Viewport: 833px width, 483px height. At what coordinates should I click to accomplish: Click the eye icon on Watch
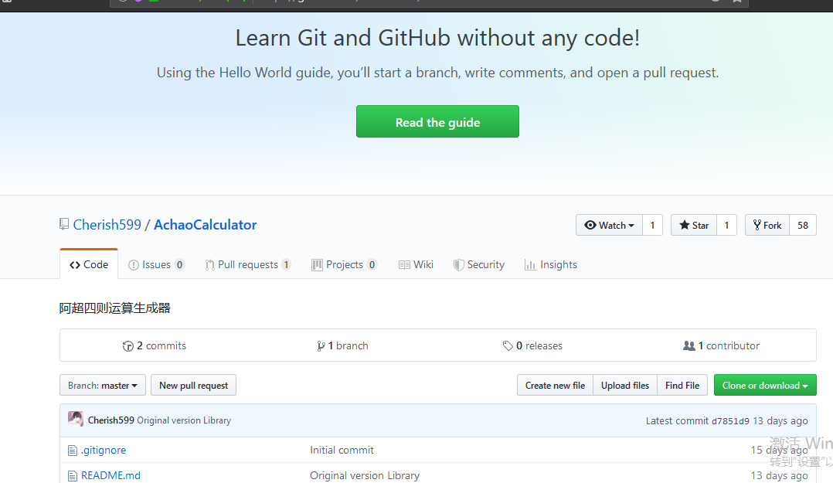click(x=590, y=226)
